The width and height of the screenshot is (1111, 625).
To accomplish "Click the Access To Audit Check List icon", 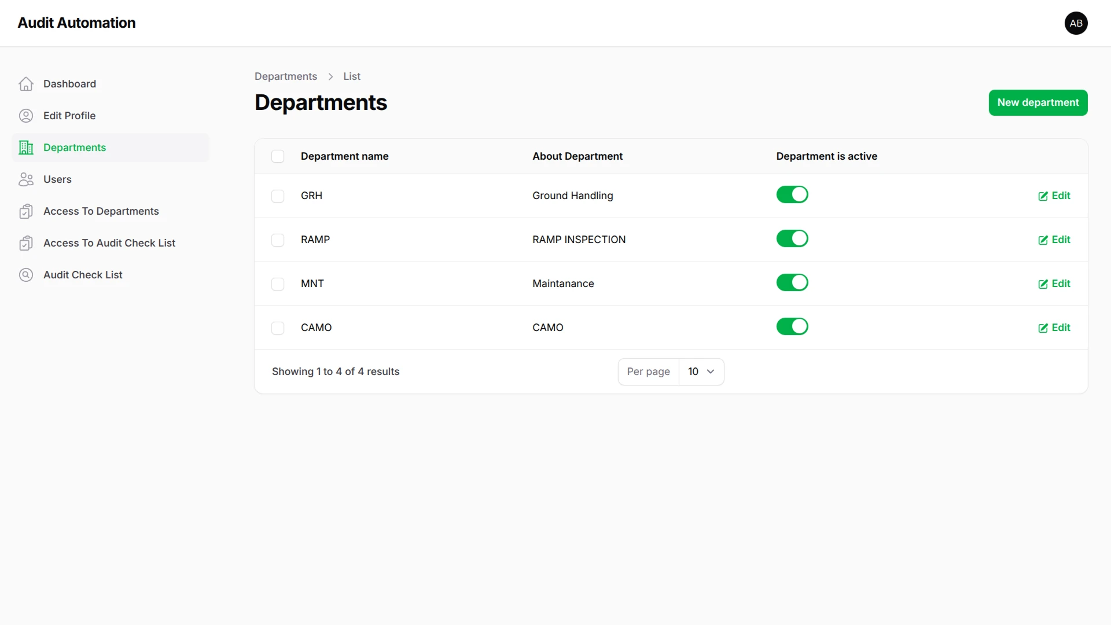I will click(x=26, y=243).
